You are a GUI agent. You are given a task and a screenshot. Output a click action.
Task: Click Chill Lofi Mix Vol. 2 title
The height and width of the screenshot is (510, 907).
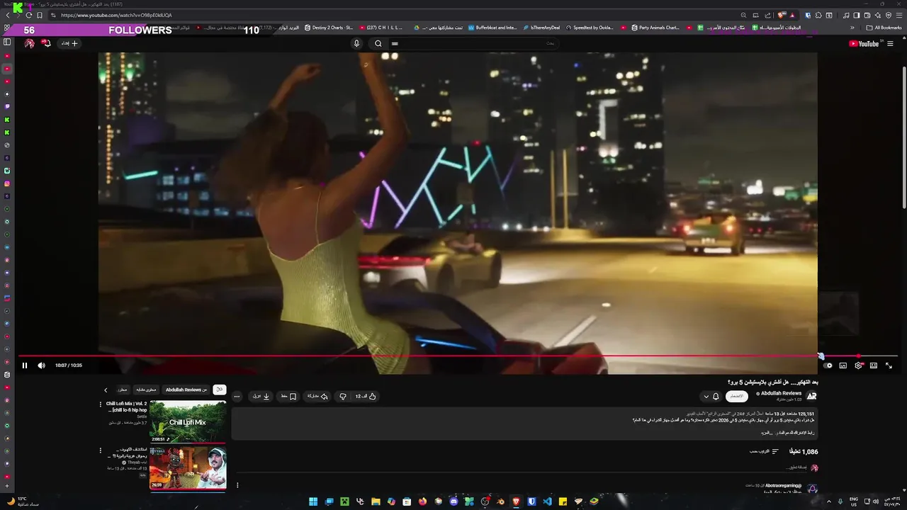127,407
